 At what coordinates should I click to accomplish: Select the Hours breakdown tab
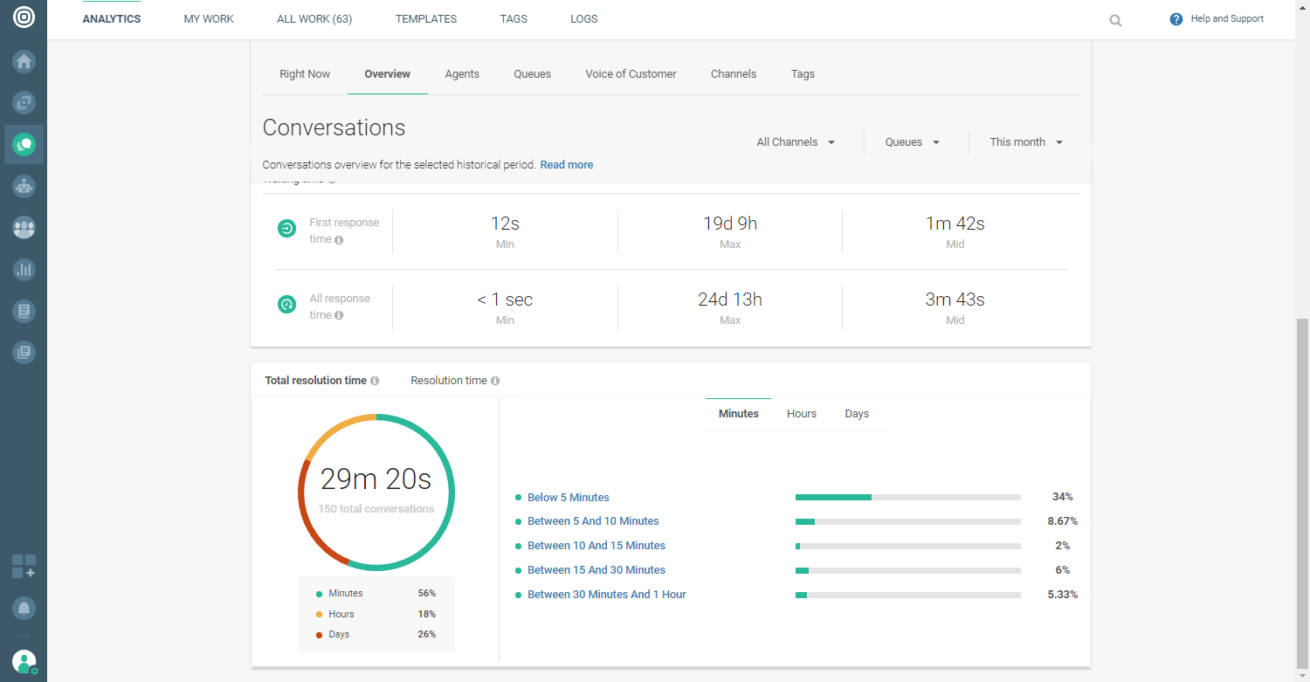pyautogui.click(x=801, y=414)
